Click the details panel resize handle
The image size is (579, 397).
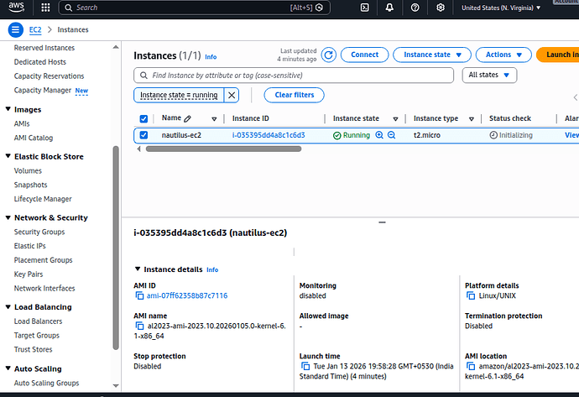[382, 222]
